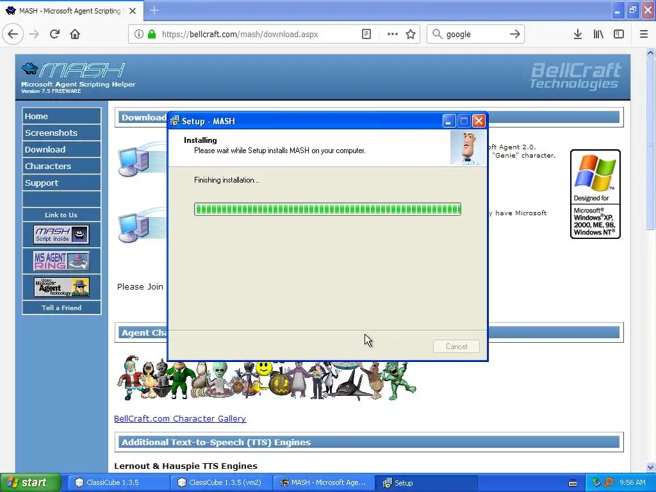Show site information icon in address bar
656x492 pixels.
click(139, 34)
